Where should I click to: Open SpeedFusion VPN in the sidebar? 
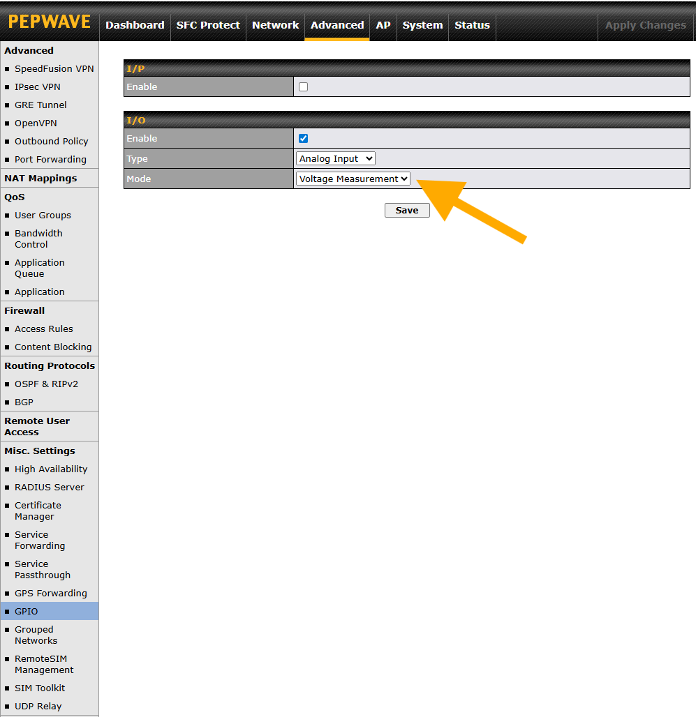(54, 69)
